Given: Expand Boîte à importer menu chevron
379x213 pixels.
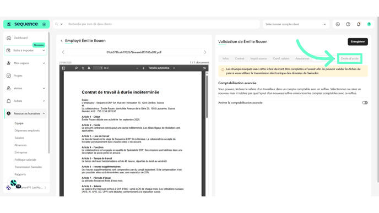Looking at the screenshot, I should click(x=44, y=51).
